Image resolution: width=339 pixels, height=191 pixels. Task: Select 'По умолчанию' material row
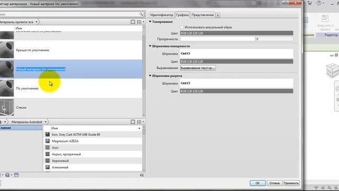[x=71, y=89]
